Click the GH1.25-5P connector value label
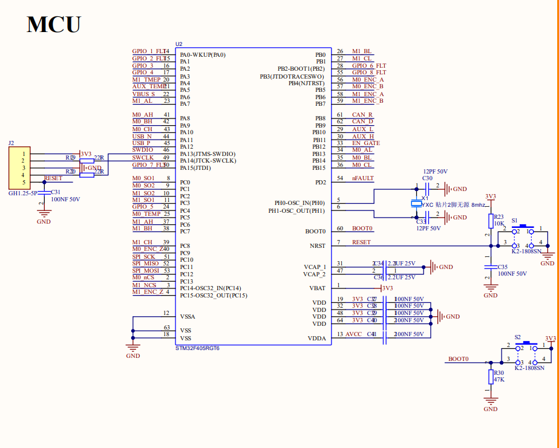559x448 pixels. tap(22, 193)
